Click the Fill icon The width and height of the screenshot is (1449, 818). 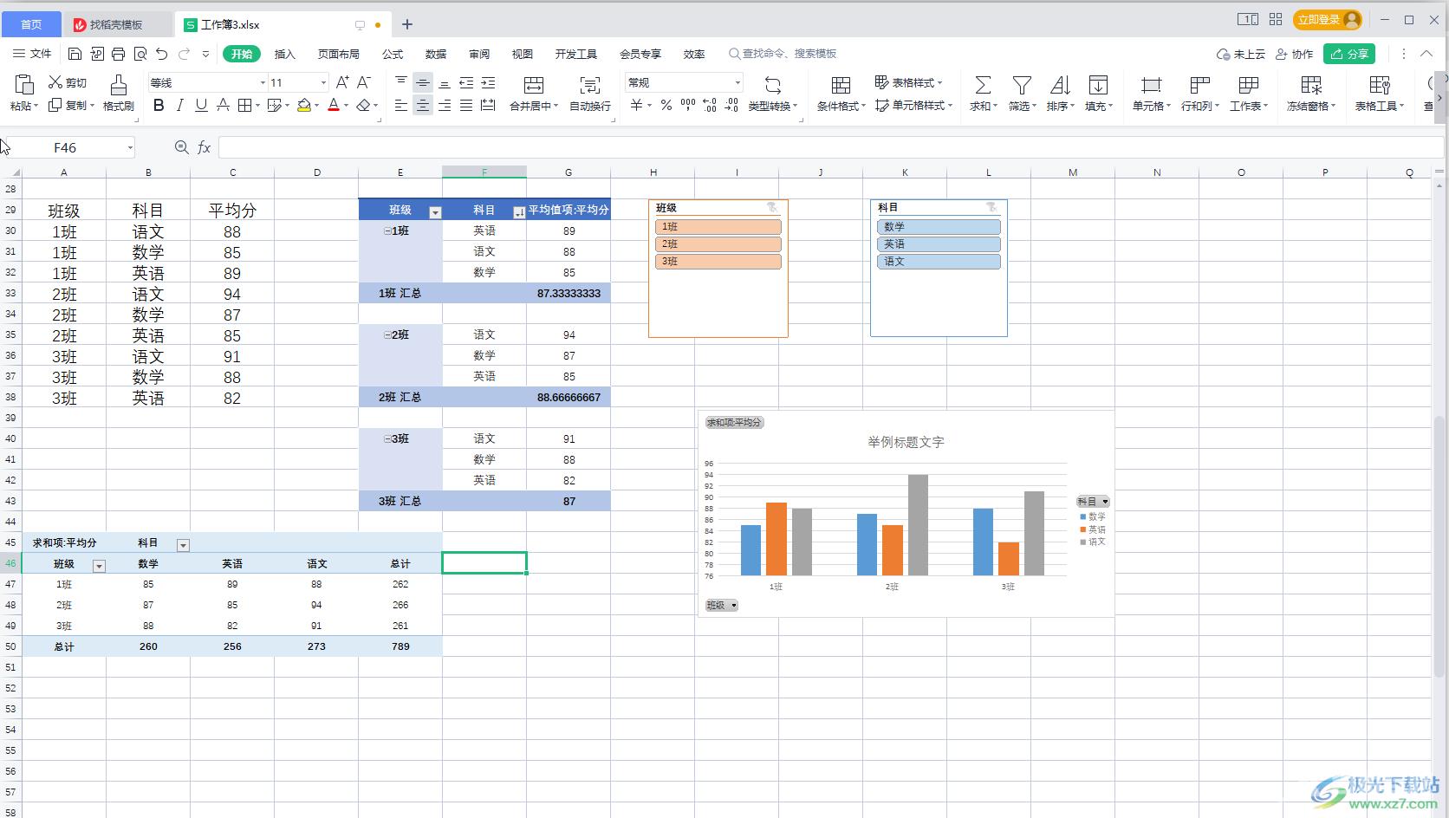pos(1098,85)
